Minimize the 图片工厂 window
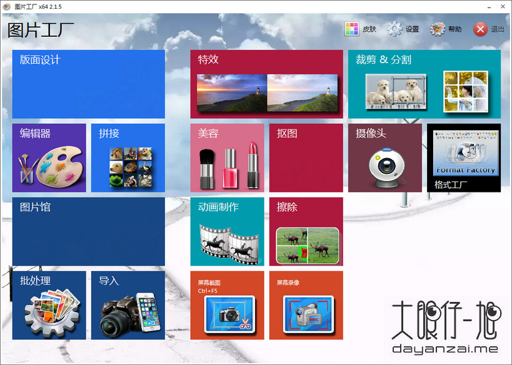512x365 pixels. click(x=489, y=6)
